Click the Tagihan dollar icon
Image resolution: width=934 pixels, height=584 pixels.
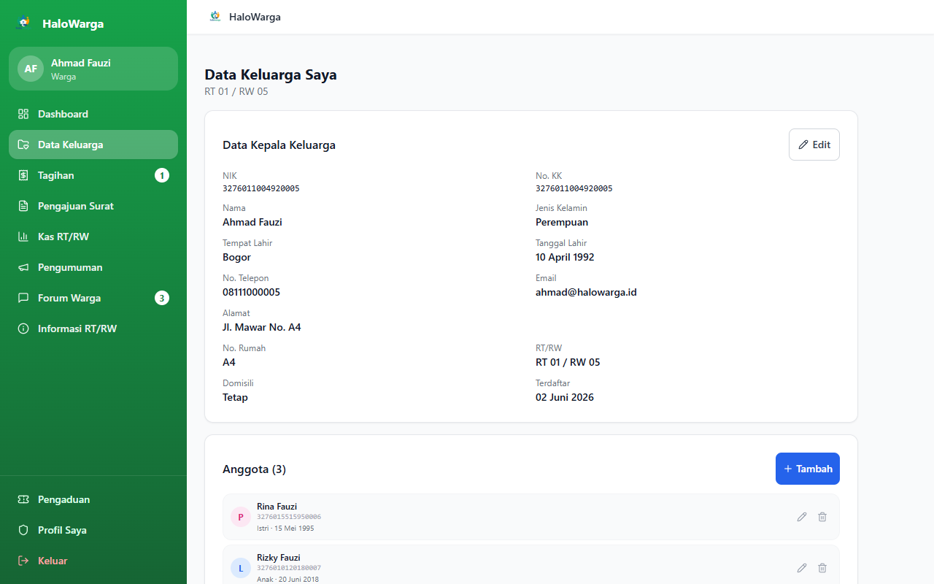coord(23,175)
